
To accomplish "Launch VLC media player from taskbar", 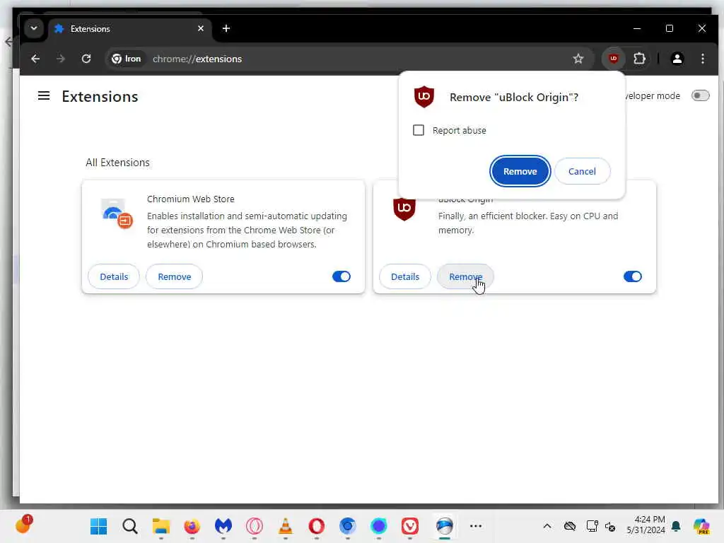I will pyautogui.click(x=286, y=526).
